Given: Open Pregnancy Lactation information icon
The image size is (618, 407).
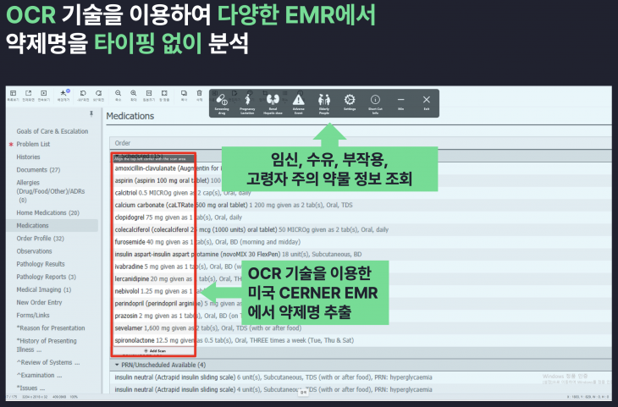Looking at the screenshot, I should tap(247, 100).
